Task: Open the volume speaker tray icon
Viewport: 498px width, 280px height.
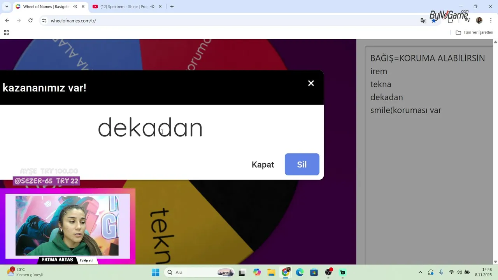Action: pyautogui.click(x=459, y=272)
